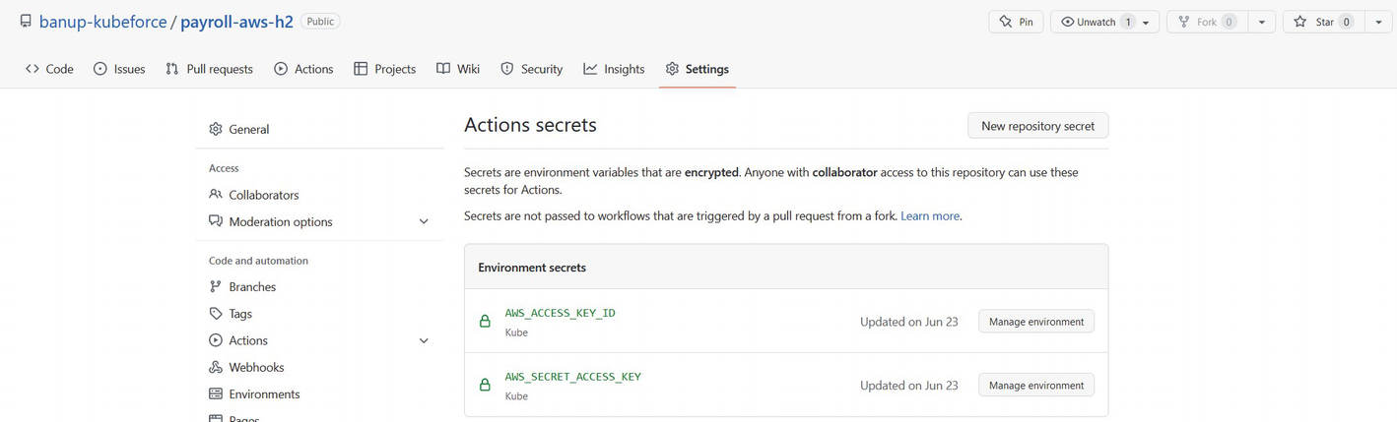The width and height of the screenshot is (1397, 422).
Task: Click the lock icon beside AWS_ACCESS_KEY_ID
Action: coord(485,322)
